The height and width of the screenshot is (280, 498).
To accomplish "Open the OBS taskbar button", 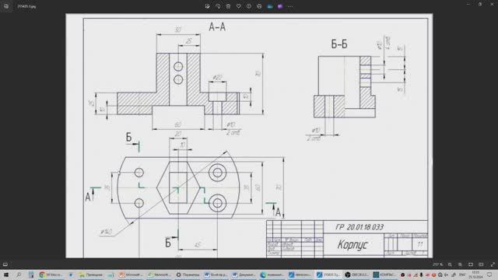I will click(356, 275).
